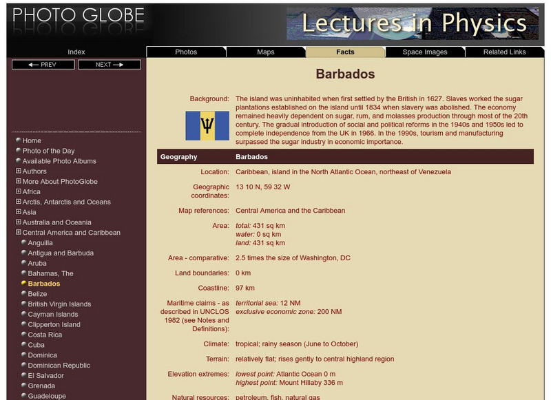Click the yellow bullet beside Barbados

coord(24,283)
